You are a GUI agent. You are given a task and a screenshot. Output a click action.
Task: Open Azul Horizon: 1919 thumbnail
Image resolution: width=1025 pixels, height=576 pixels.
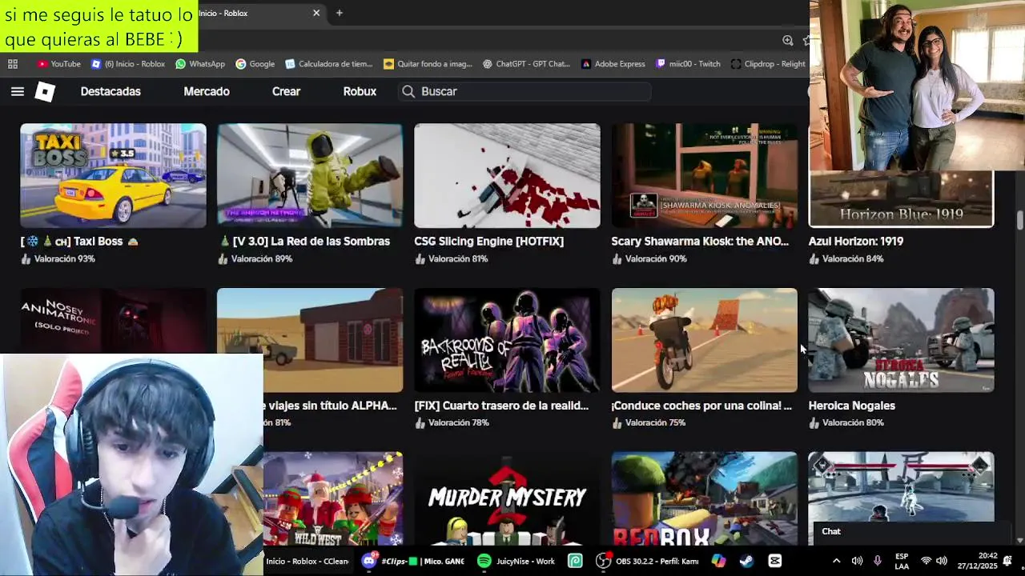click(901, 199)
